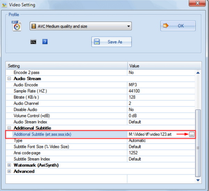Expand the Watermark (AviSynth) section
This screenshot has height=191, width=209.
9,165
